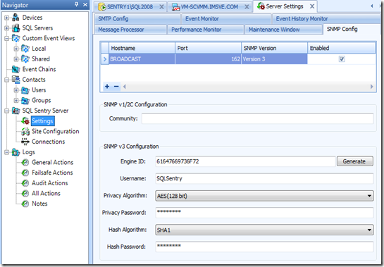384x267 pixels.
Task: Click the Logs icon
Action: [16, 152]
